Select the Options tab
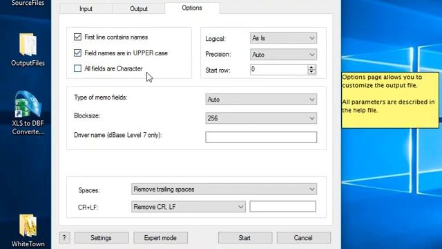 (192, 8)
